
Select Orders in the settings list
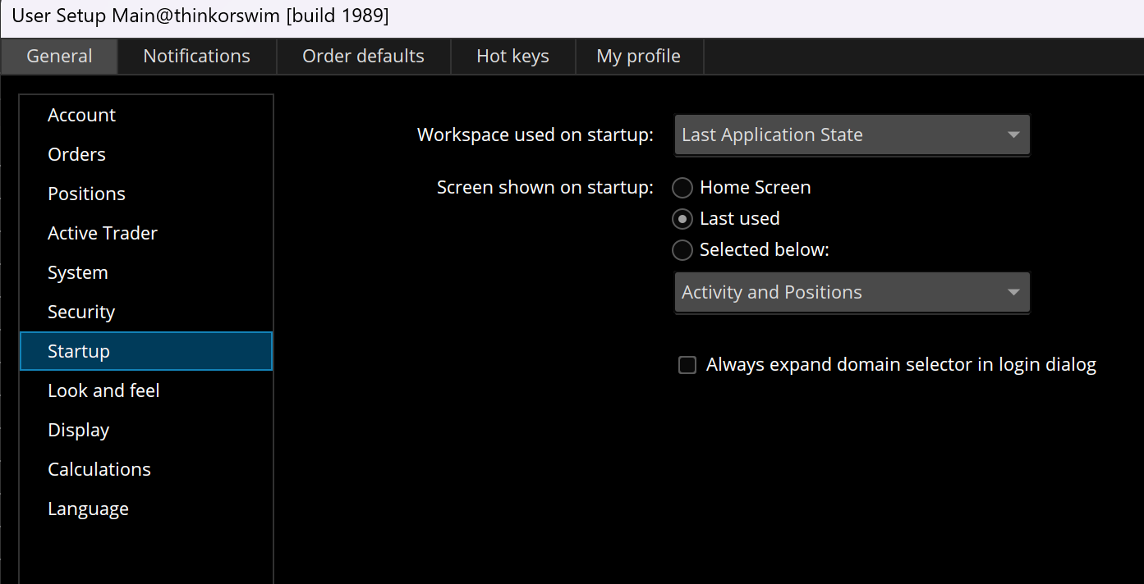pos(77,155)
